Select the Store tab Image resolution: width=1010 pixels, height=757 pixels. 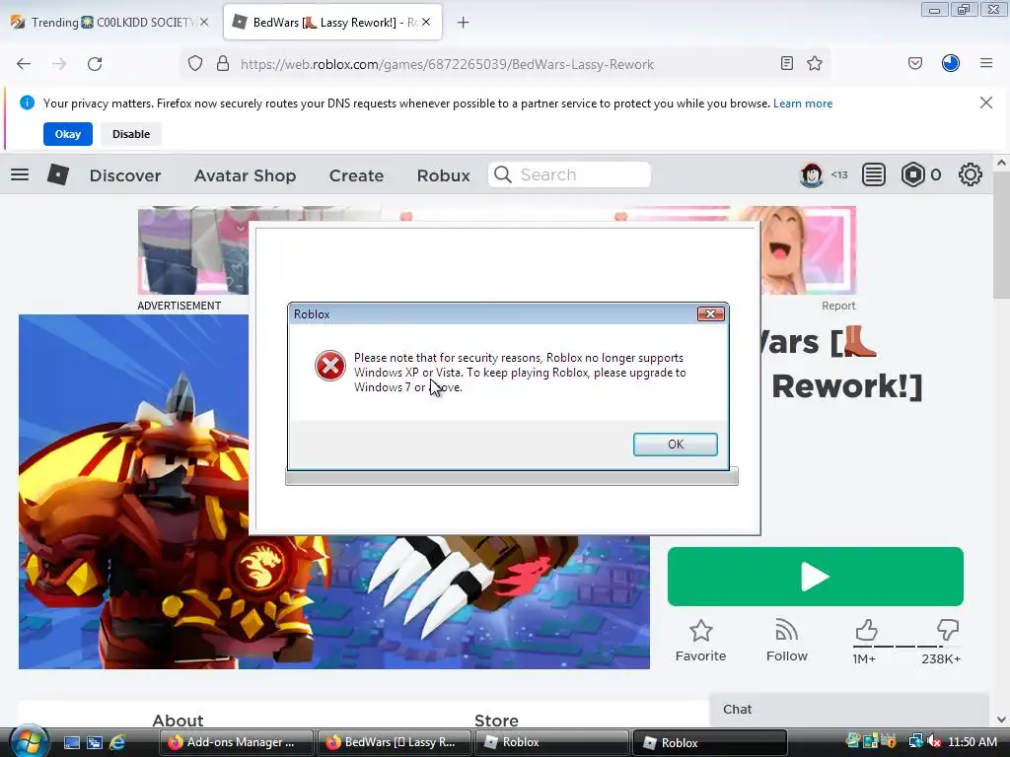(x=496, y=721)
